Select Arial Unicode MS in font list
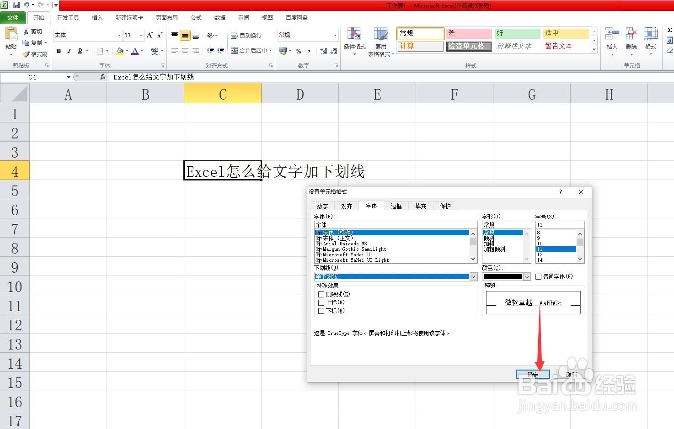Viewport: 674px width, 429px height. (x=344, y=244)
